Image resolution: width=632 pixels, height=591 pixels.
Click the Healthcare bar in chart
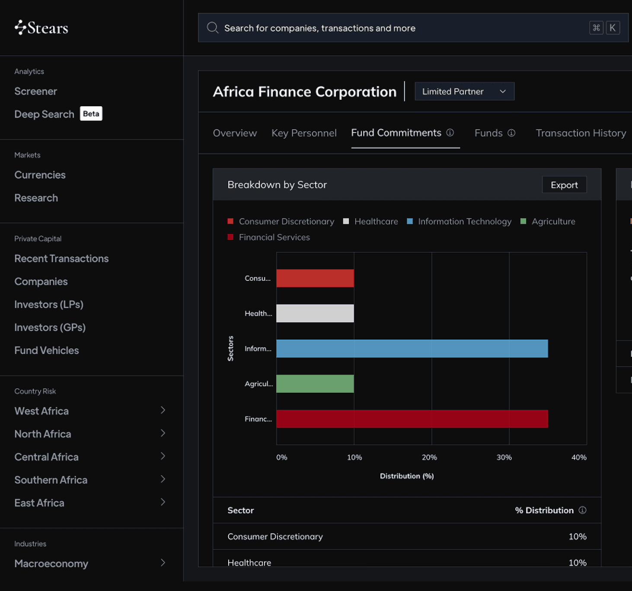tap(315, 313)
